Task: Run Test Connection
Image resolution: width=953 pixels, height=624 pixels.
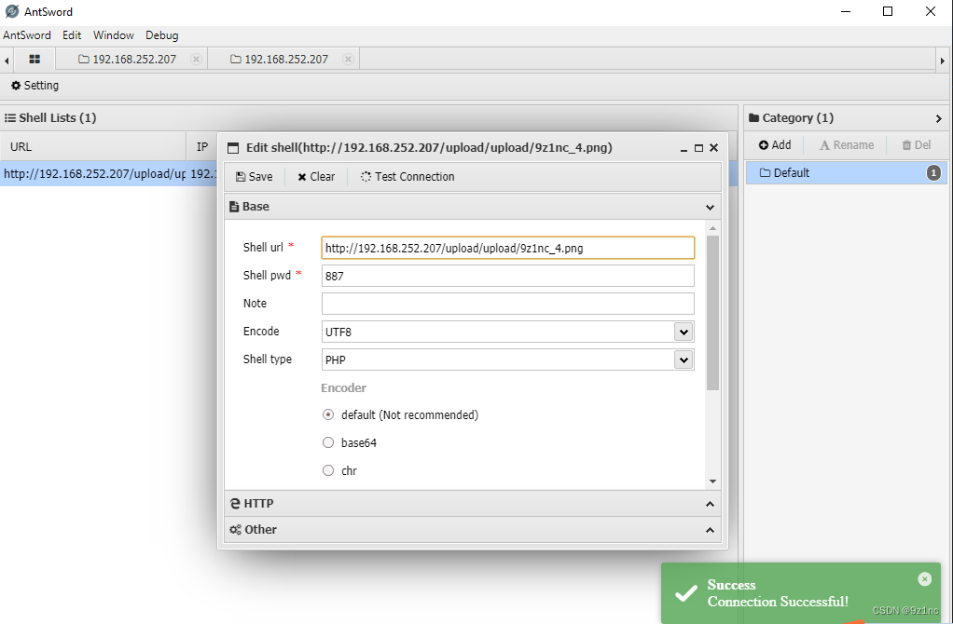Action: tap(407, 177)
